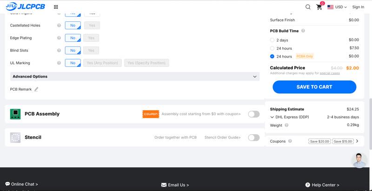Click the PCB Assembly chip icon
The image size is (372, 191).
[x=15, y=114]
